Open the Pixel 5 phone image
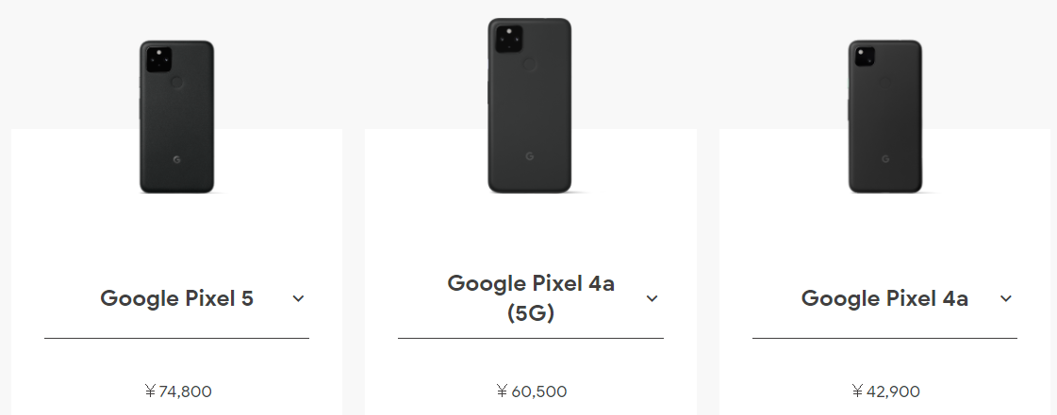 coord(177,118)
